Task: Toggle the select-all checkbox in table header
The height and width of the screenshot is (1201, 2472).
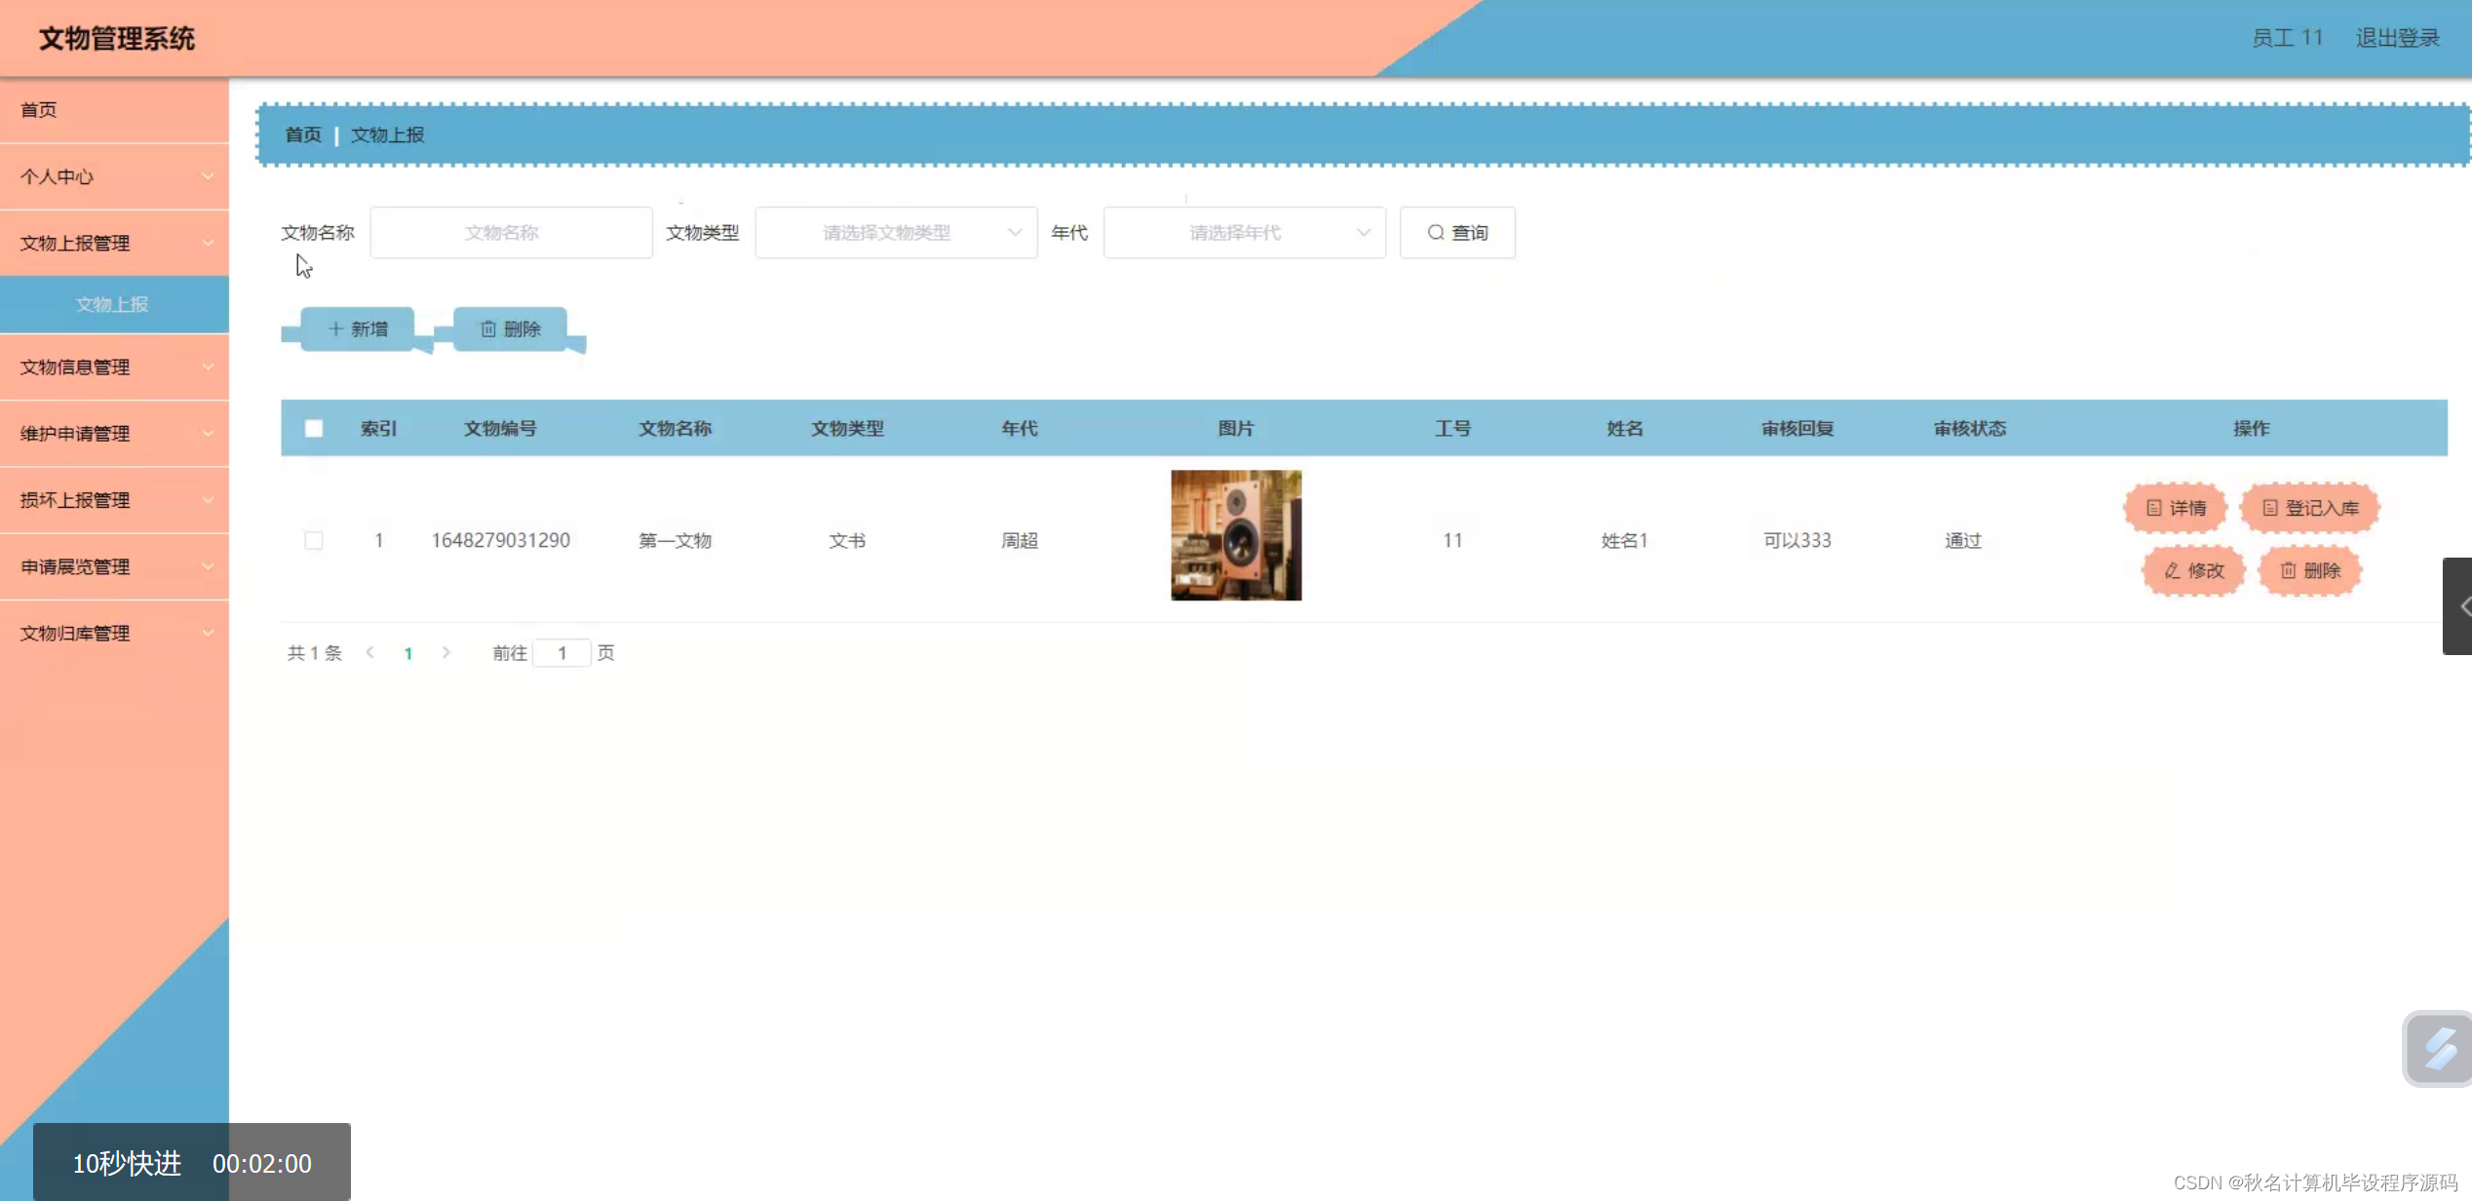Action: [x=314, y=428]
